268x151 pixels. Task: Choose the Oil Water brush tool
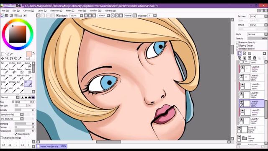pos(12,84)
